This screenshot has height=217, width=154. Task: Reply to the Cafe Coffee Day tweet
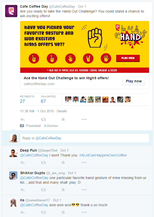click(22, 119)
